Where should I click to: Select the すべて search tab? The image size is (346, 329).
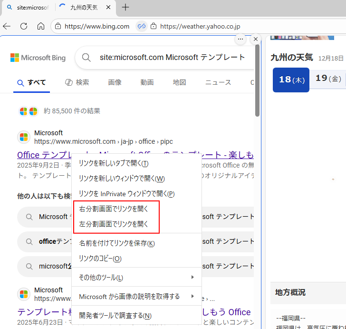(31, 83)
